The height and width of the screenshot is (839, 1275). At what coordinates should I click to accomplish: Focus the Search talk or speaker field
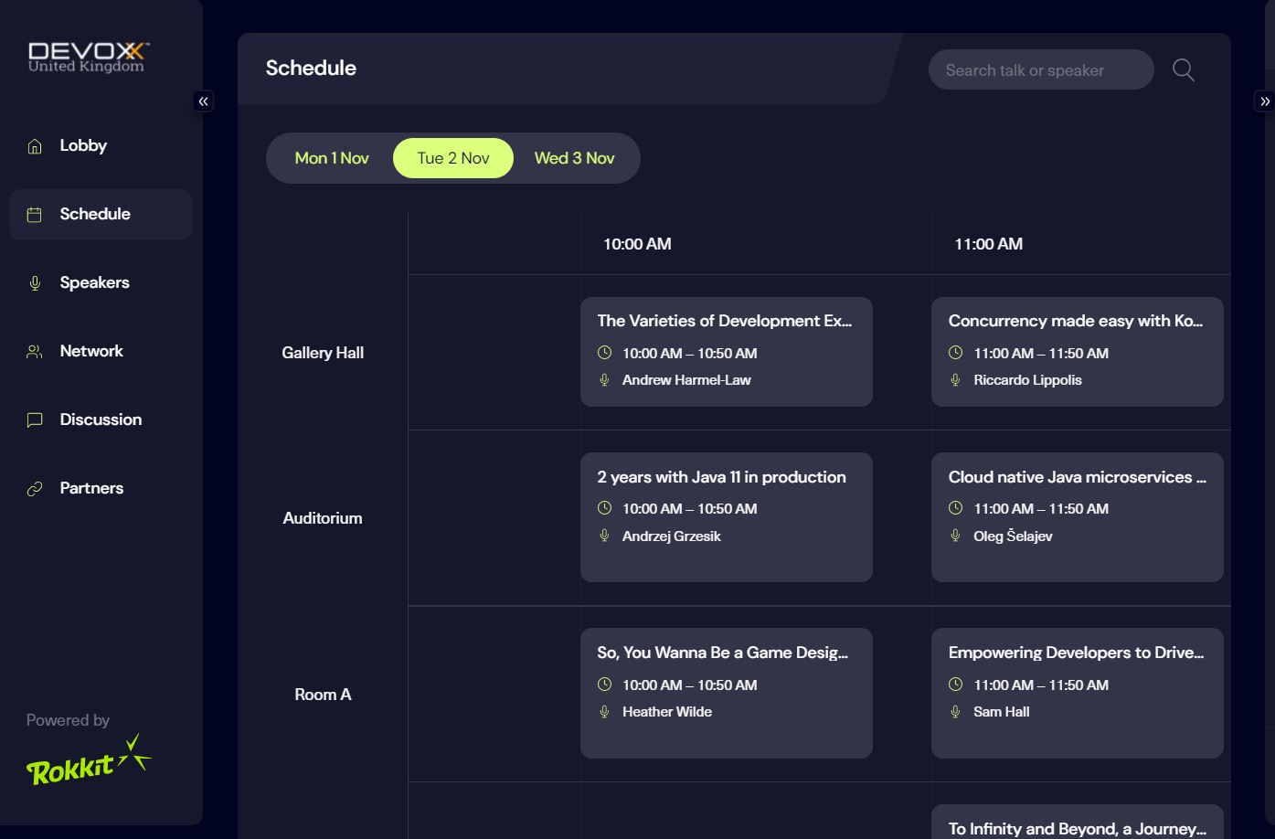coord(1040,70)
